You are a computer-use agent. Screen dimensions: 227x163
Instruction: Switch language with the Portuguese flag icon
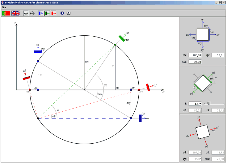click(6, 14)
